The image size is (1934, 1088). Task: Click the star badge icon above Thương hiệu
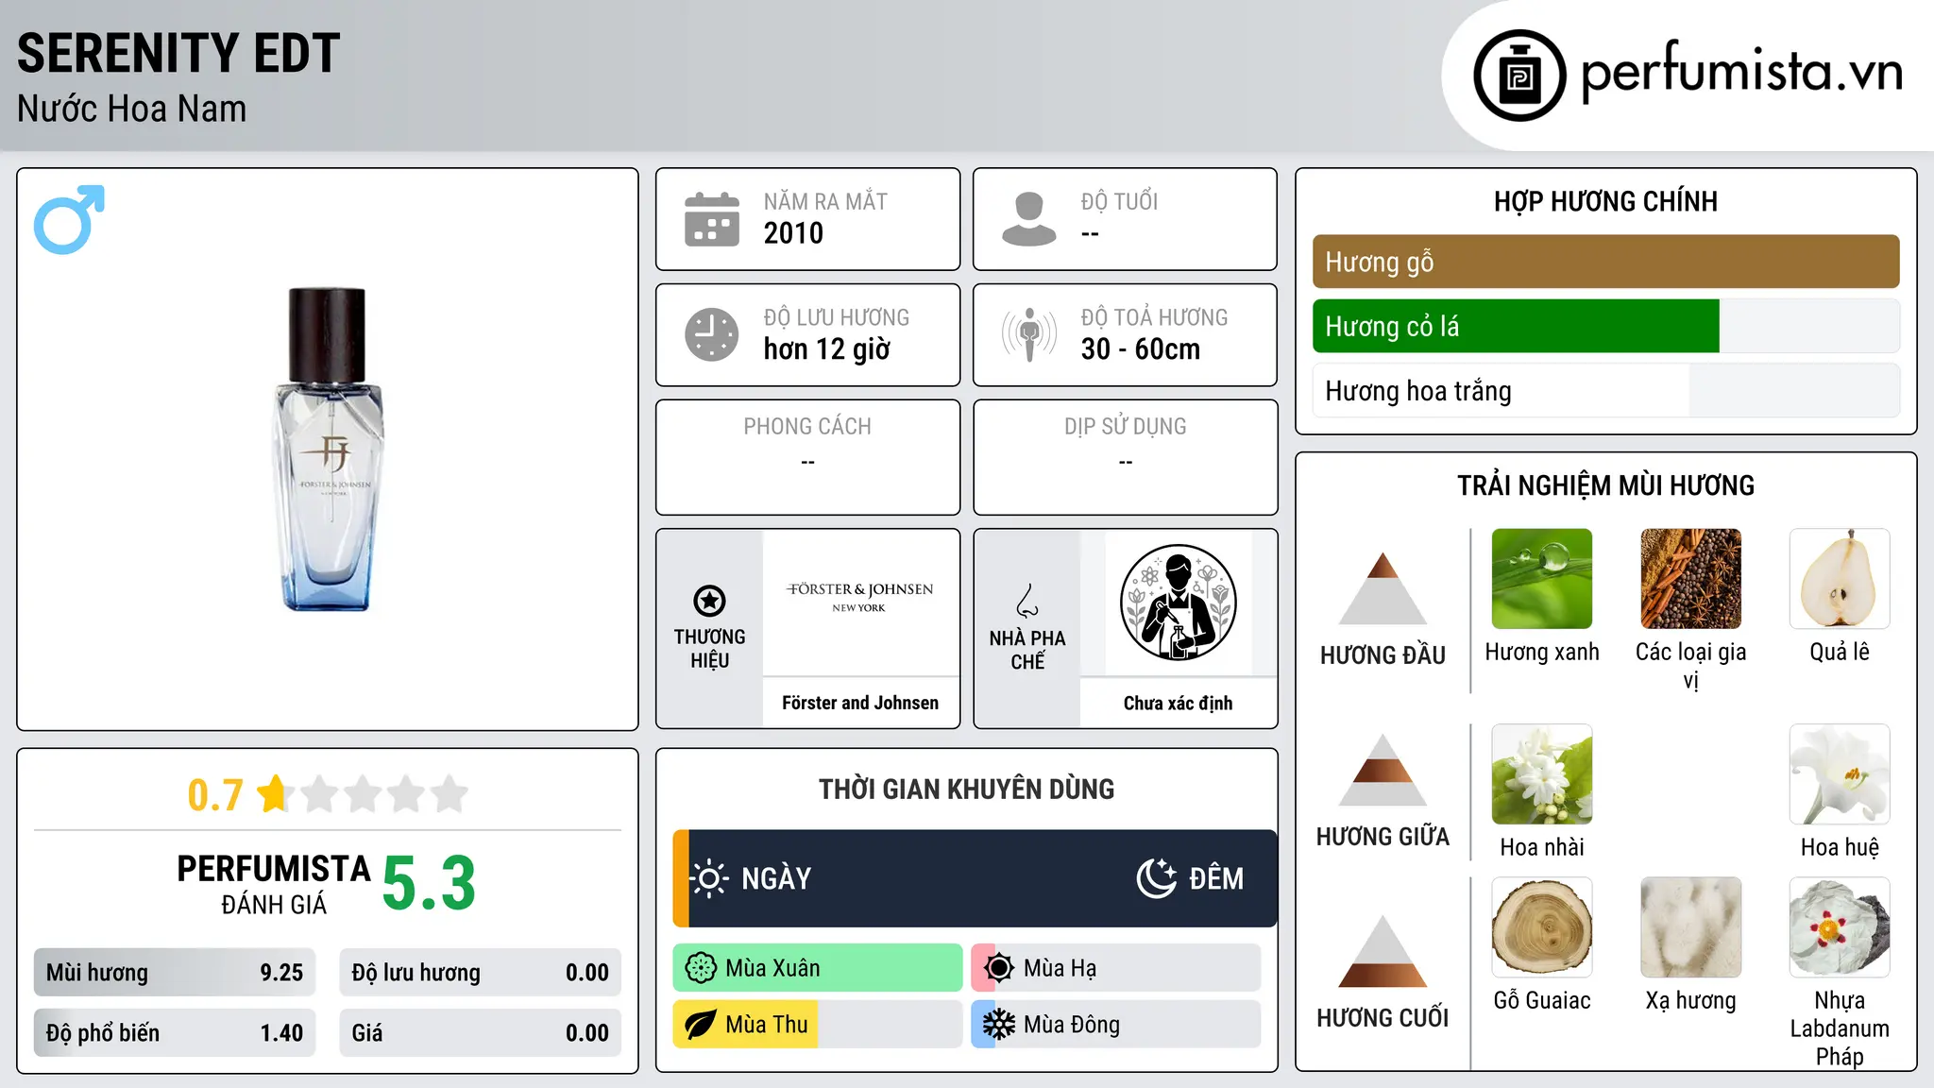click(709, 600)
